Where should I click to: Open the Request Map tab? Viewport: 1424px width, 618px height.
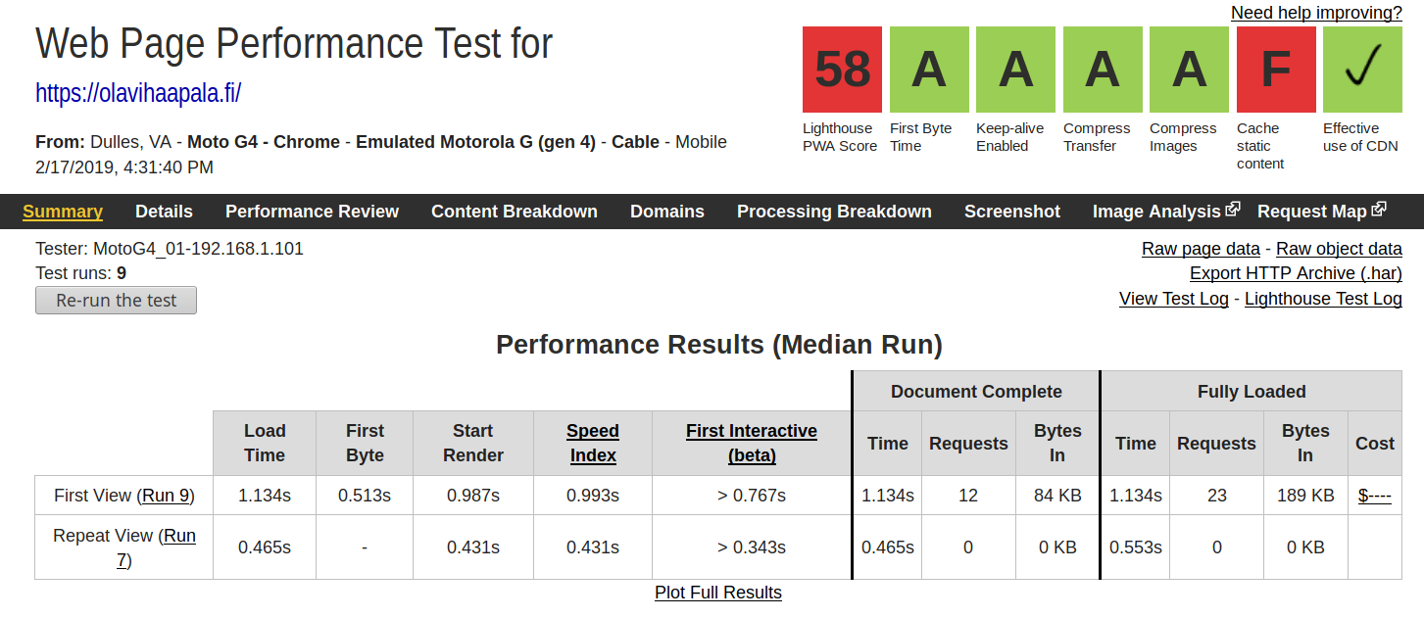[x=1321, y=212]
